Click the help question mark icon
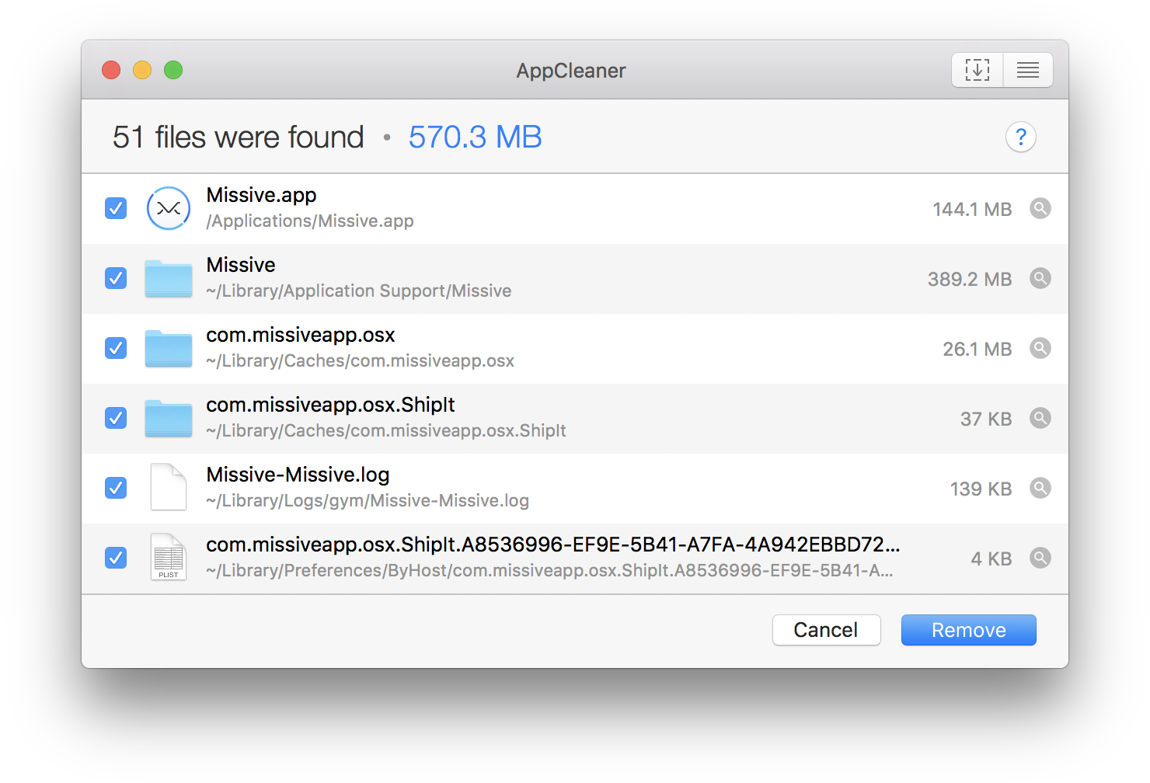The width and height of the screenshot is (1150, 783). tap(1020, 137)
